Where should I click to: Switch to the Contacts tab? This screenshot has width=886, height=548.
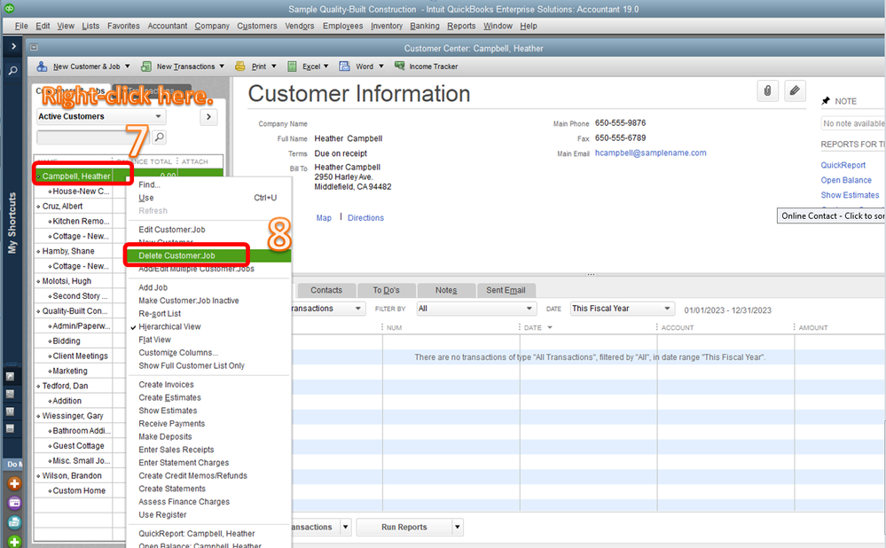pyautogui.click(x=326, y=290)
